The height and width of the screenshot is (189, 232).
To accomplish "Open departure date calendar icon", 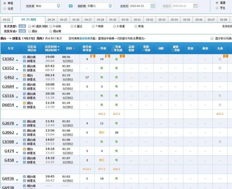I will pyautogui.click(x=153, y=6).
